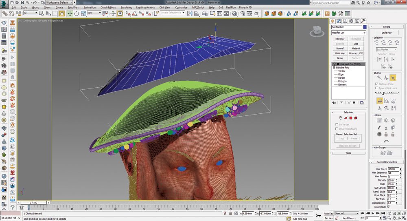Toggle the Interpolate checkbox
This screenshot has width=407, height=221.
pyautogui.click(x=389, y=207)
